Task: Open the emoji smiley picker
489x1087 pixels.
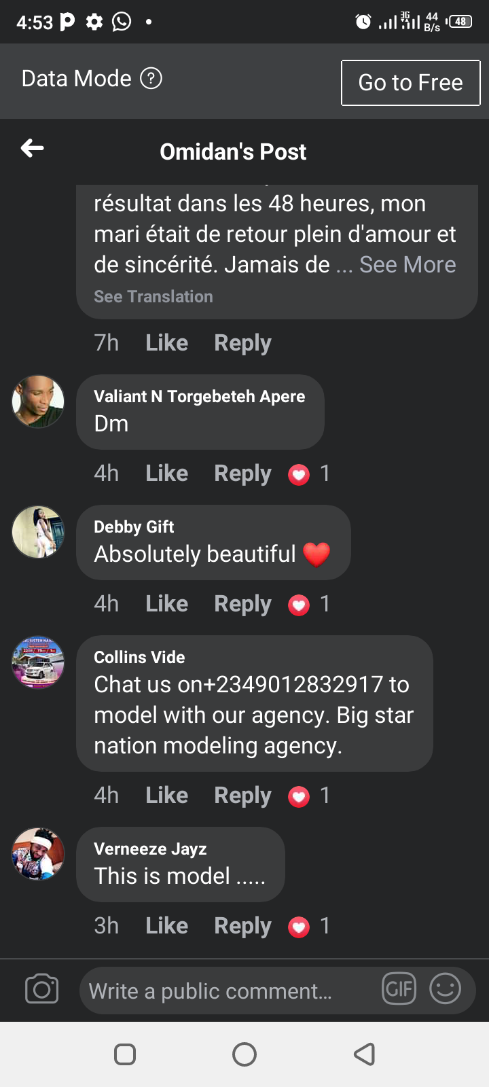Action: [x=446, y=988]
